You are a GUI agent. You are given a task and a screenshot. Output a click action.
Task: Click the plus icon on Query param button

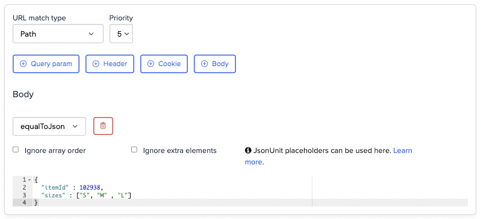coord(23,64)
